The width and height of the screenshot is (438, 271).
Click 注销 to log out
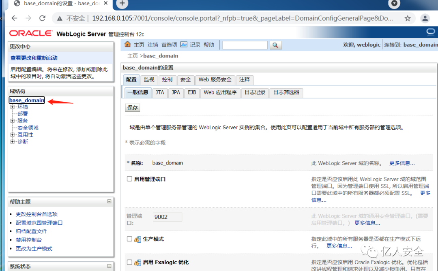152,45
